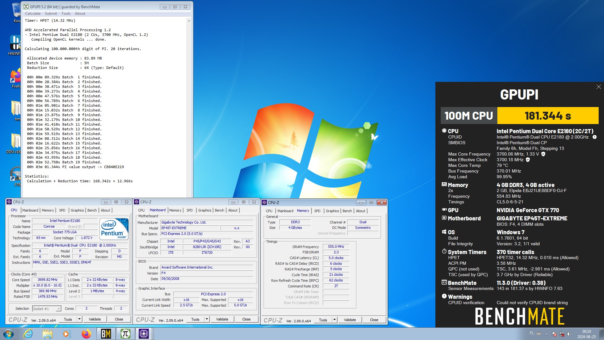Click the Multiplier field x 10.0 (6.0 - 10.0)
Image resolution: width=604 pixels, height=340 pixels.
click(48, 285)
